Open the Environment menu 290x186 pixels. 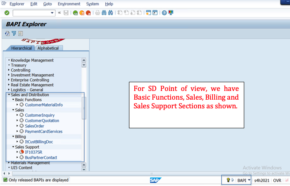pyautogui.click(x=69, y=4)
